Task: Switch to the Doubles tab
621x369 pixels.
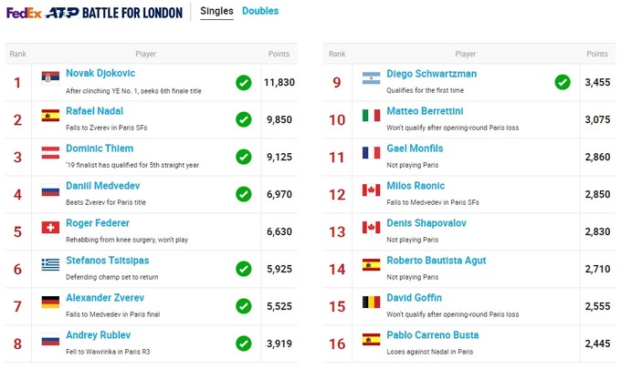Action: coord(260,12)
